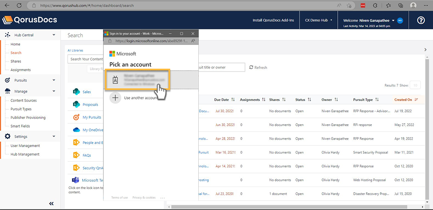433x210 pixels.
Task: Expand right panel with the chevron arrow
Action: pyautogui.click(x=425, y=50)
